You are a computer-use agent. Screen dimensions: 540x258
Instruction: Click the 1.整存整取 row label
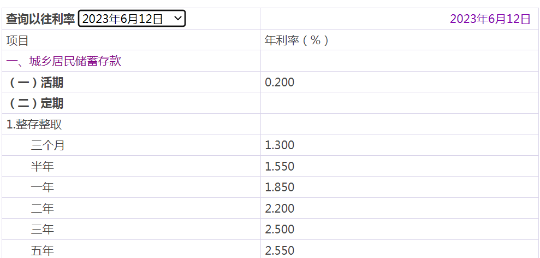(x=34, y=125)
